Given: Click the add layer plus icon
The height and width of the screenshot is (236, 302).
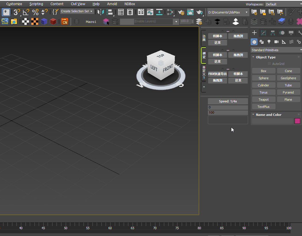Looking at the screenshot, I should point(208,21).
